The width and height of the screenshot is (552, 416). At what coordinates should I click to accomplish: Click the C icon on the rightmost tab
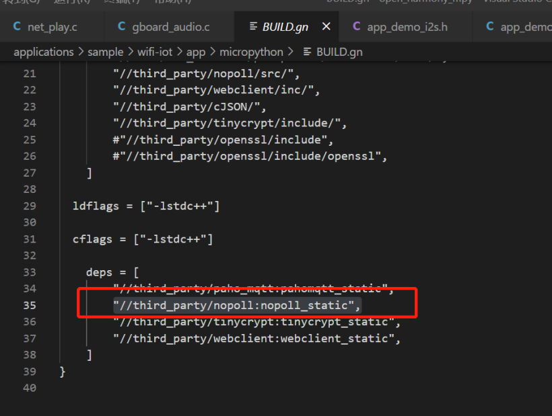[490, 27]
